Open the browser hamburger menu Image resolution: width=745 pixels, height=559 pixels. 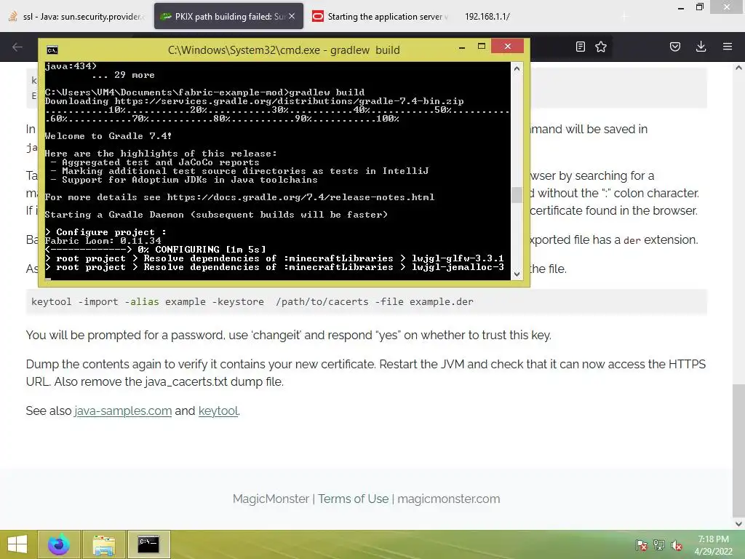(x=728, y=47)
